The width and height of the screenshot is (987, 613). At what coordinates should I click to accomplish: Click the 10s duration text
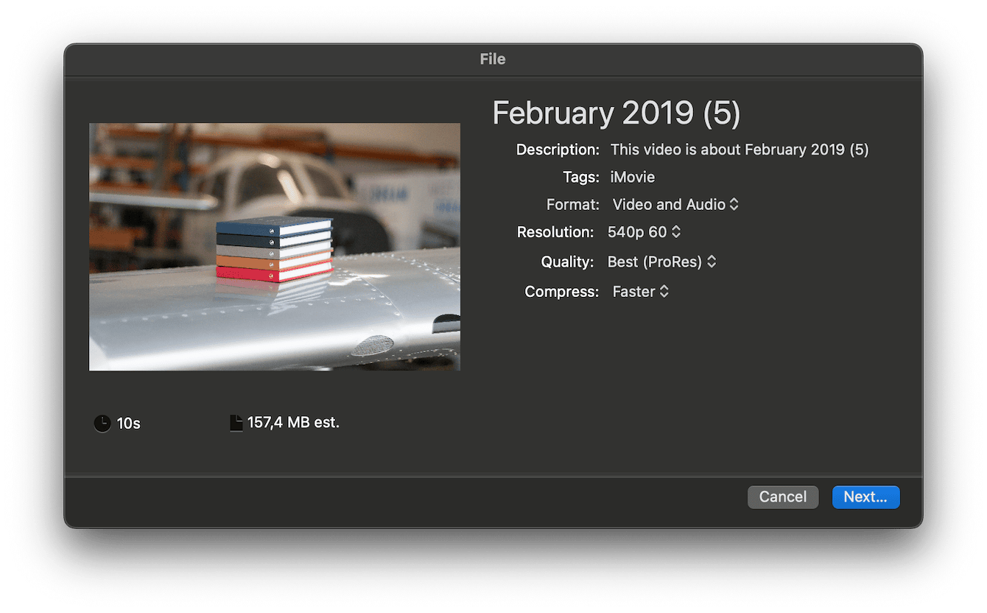click(128, 424)
